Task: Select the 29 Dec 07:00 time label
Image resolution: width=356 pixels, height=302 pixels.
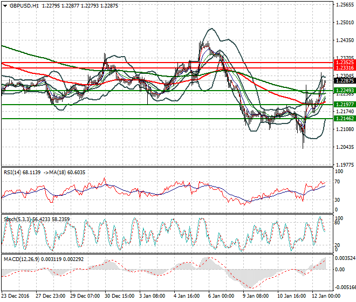Action: pyautogui.click(x=85, y=296)
